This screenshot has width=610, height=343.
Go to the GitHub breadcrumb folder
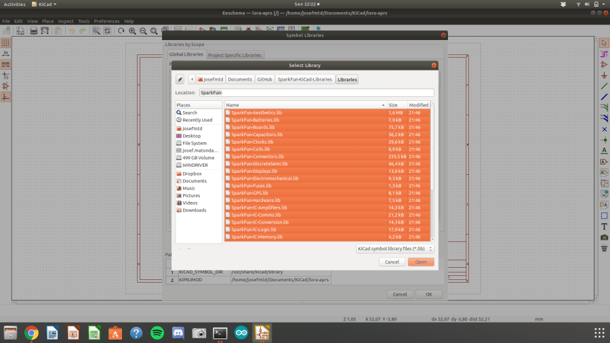pyautogui.click(x=264, y=79)
